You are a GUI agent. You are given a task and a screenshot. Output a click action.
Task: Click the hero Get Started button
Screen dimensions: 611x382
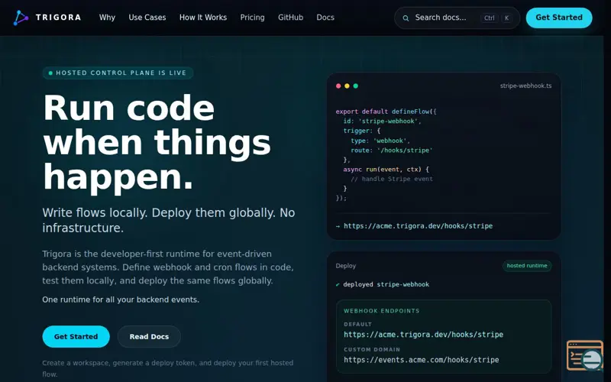click(76, 336)
